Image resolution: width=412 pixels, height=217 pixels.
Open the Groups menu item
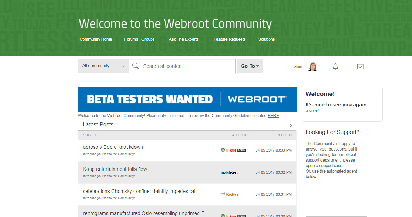click(148, 39)
